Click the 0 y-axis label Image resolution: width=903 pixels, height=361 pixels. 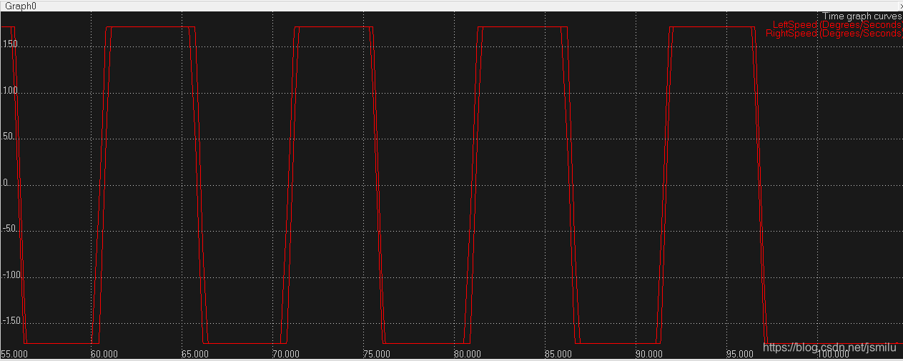point(4,182)
